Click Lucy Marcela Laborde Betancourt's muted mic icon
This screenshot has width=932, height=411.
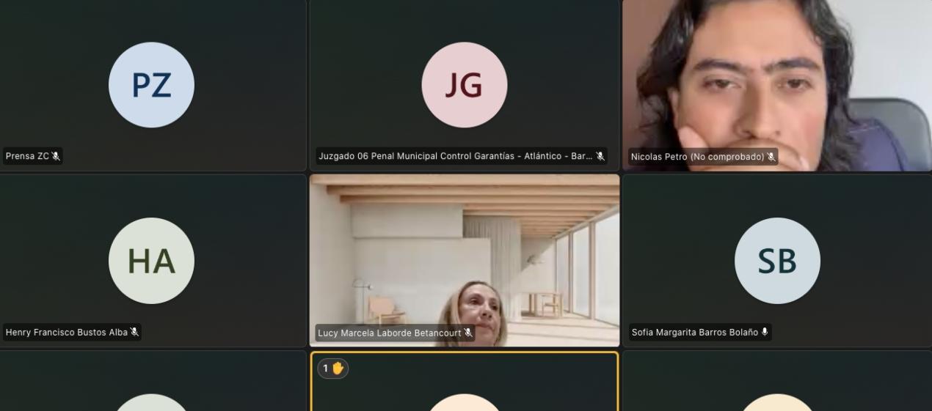468,333
